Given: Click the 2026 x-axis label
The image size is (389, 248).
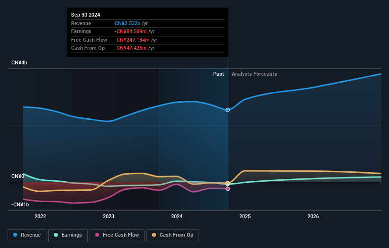Looking at the screenshot, I should (x=313, y=216).
